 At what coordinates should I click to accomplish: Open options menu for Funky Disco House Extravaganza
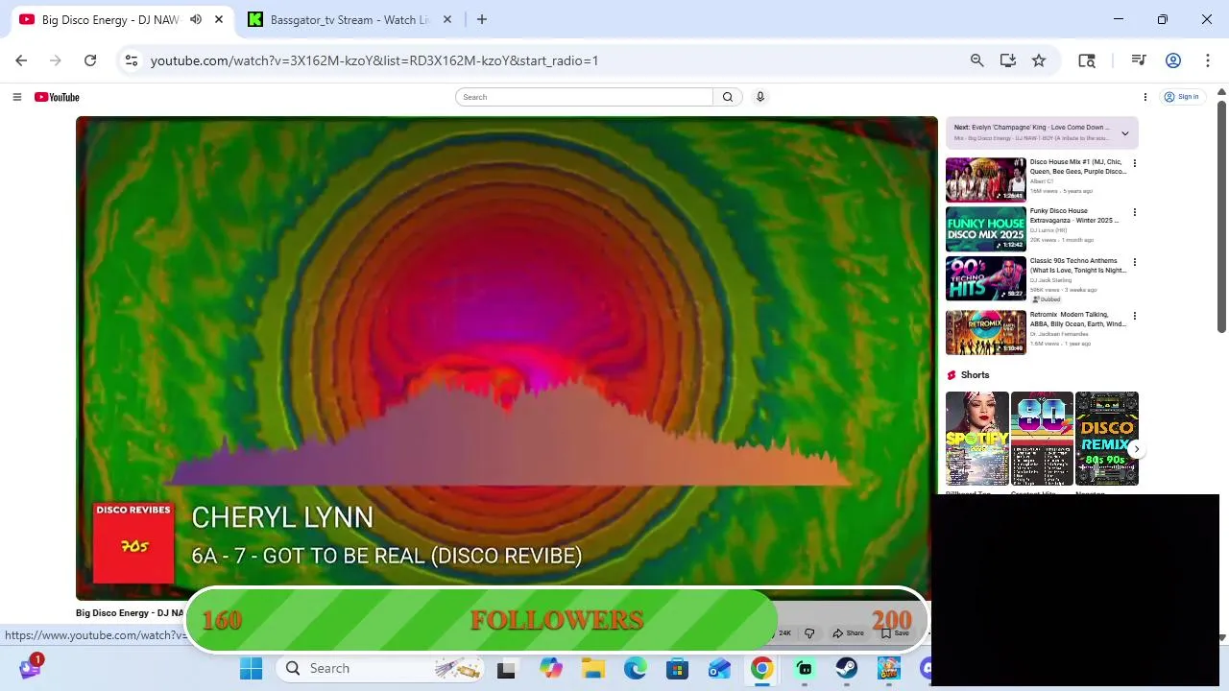coord(1134,212)
